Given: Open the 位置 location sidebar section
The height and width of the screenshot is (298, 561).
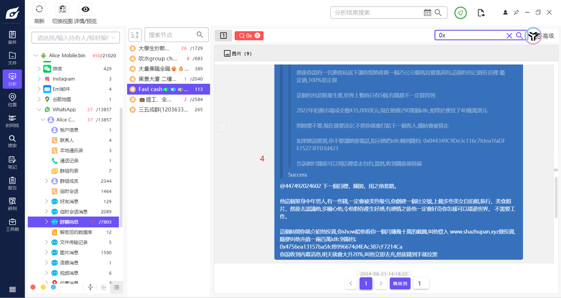Looking at the screenshot, I should tap(12, 100).
